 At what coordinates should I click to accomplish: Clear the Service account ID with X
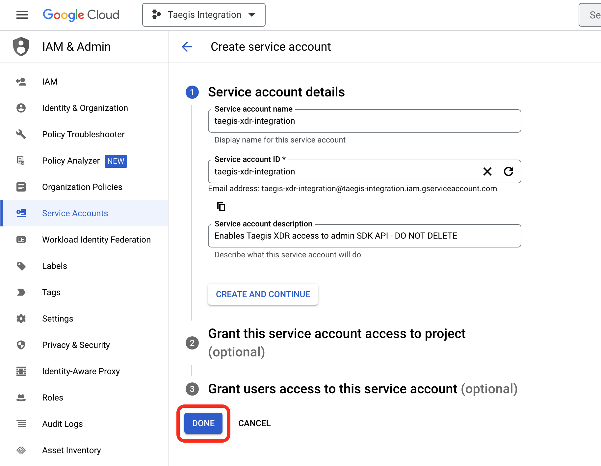tap(487, 171)
